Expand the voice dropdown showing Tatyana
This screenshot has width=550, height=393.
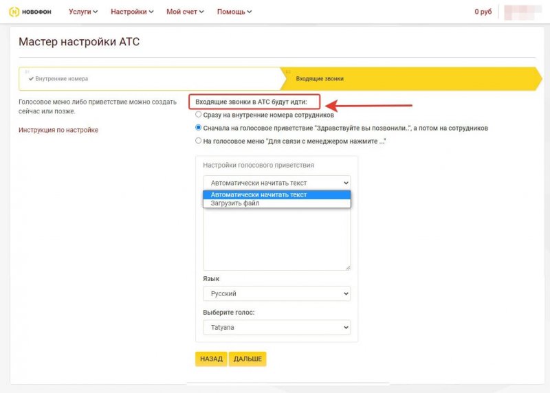pyautogui.click(x=276, y=328)
